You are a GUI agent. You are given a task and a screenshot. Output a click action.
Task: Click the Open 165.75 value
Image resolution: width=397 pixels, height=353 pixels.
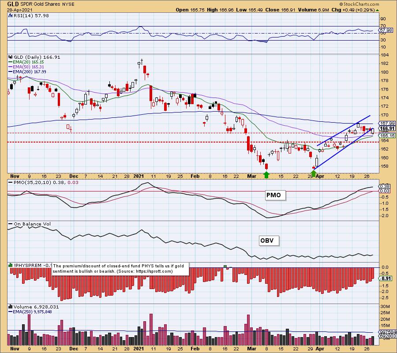click(x=190, y=10)
